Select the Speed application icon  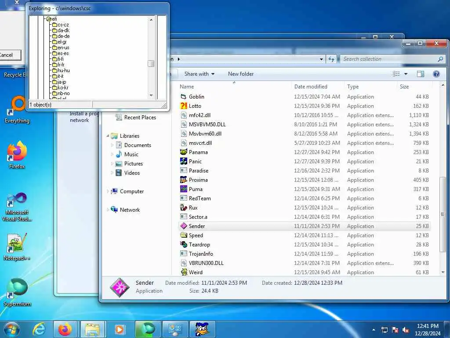[x=183, y=235]
